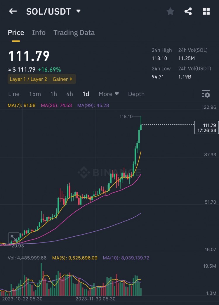219x305 pixels.
Task: Tap the 24h Low value 94.71
Action: click(x=158, y=77)
